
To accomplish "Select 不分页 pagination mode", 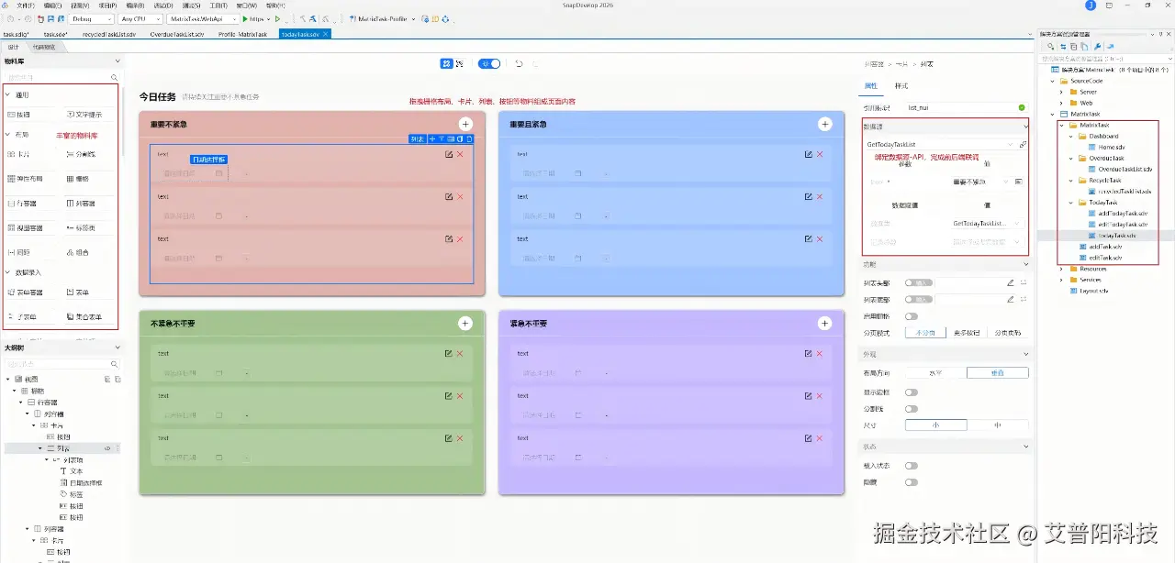I will coord(925,333).
